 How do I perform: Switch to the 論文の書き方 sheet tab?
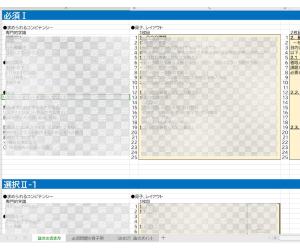point(49,238)
